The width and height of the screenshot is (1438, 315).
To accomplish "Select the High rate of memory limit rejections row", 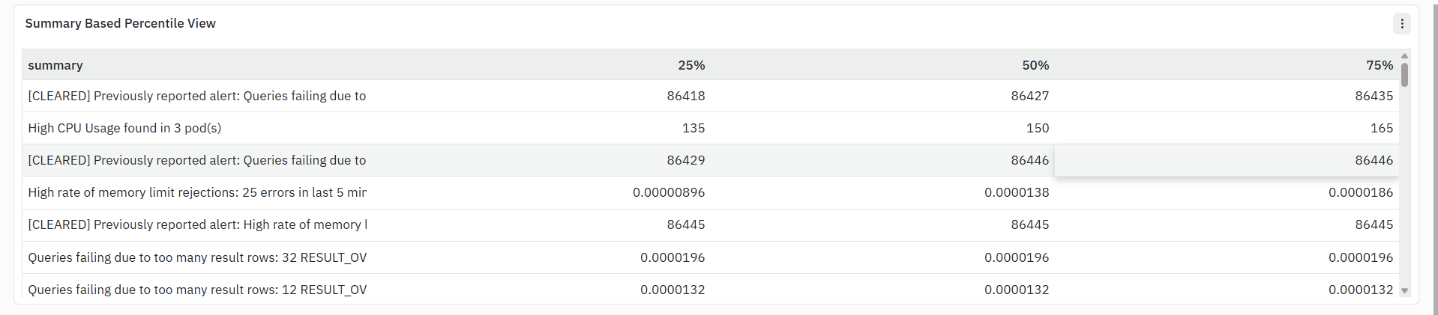I will pyautogui.click(x=711, y=192).
